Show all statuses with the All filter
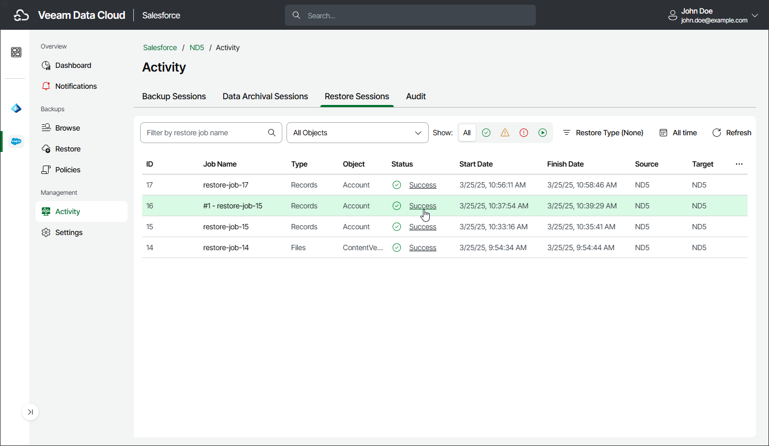The image size is (769, 446). (467, 133)
